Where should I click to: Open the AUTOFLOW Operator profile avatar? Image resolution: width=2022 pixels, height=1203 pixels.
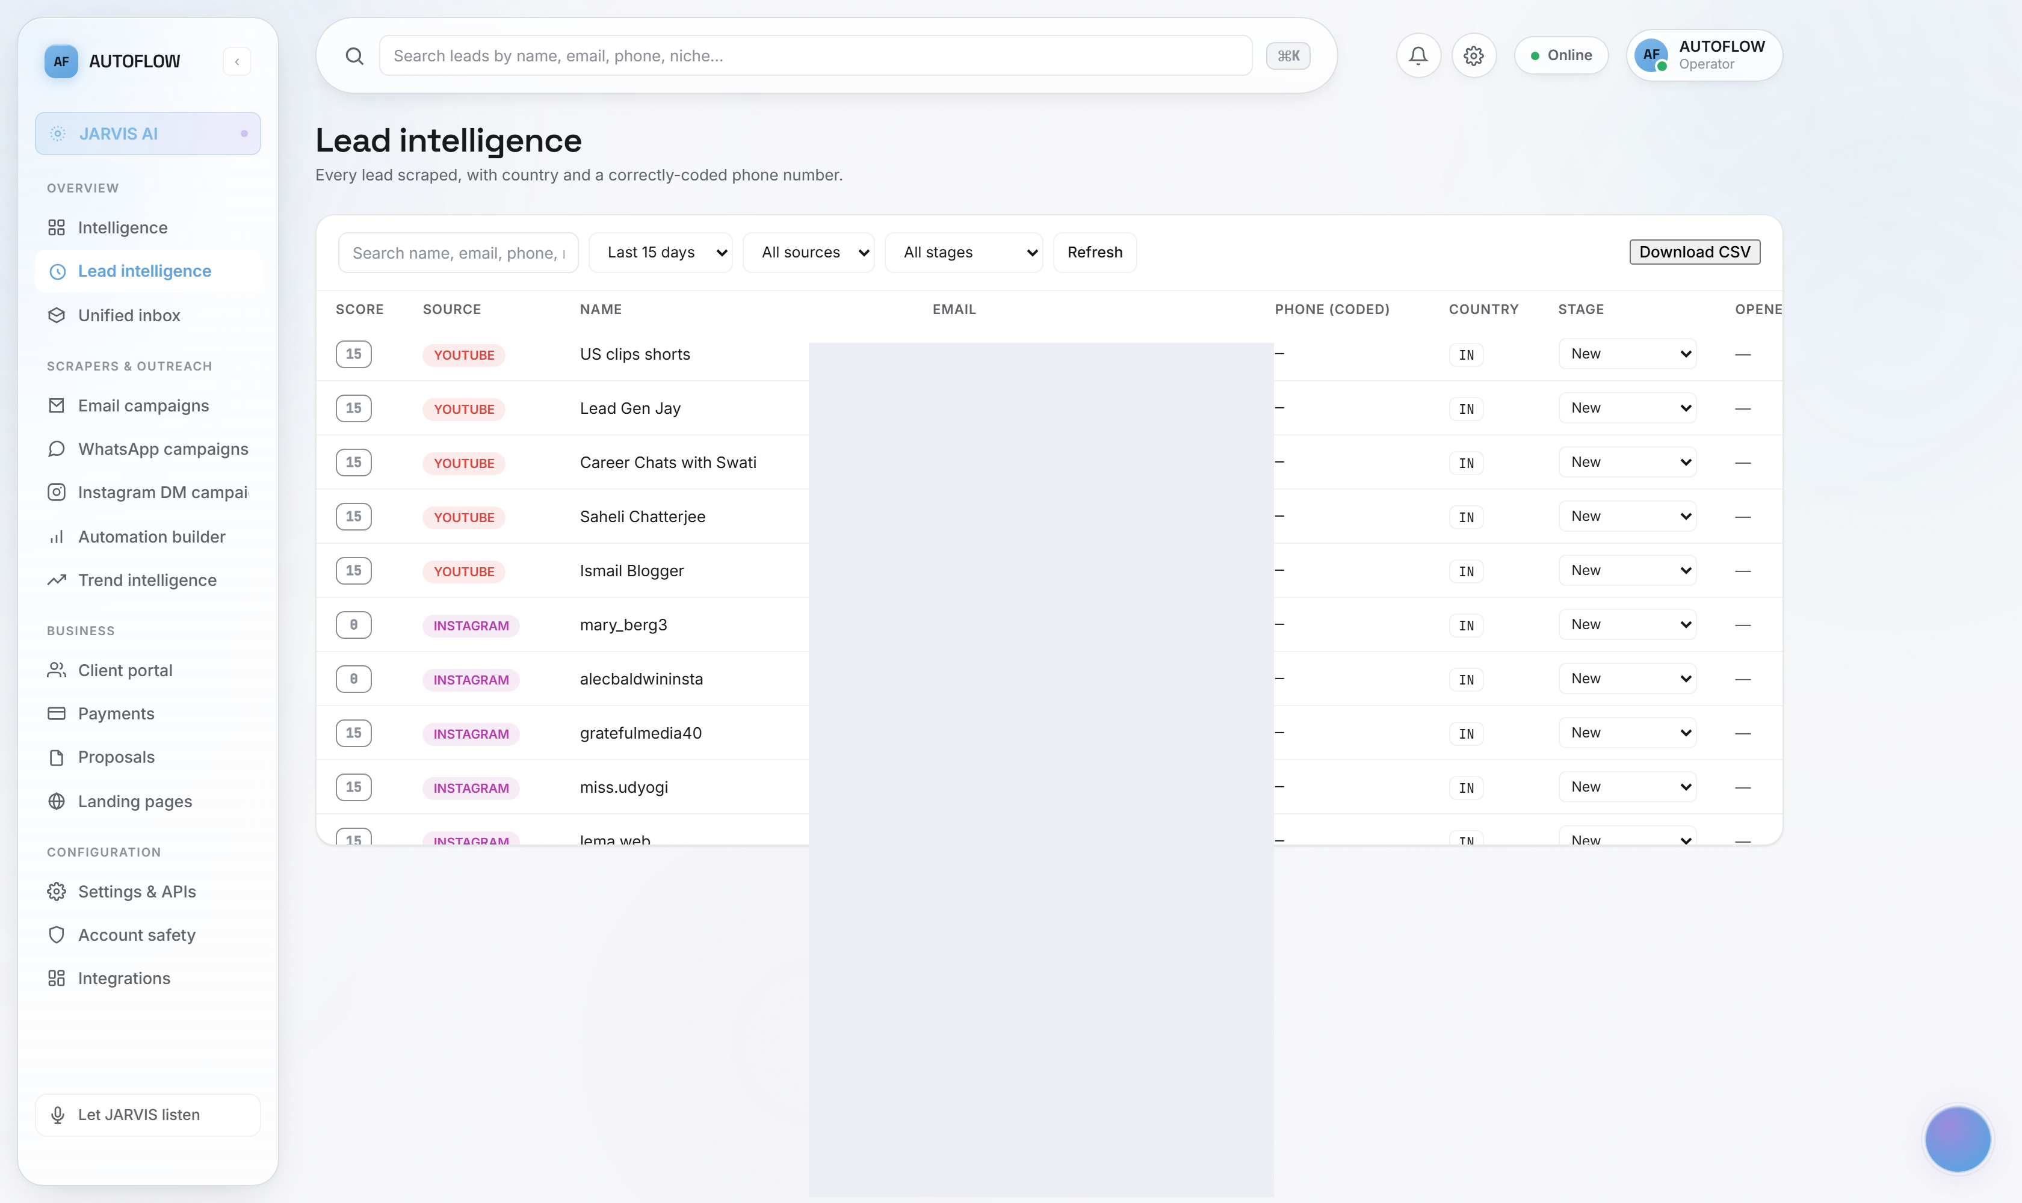coord(1651,55)
